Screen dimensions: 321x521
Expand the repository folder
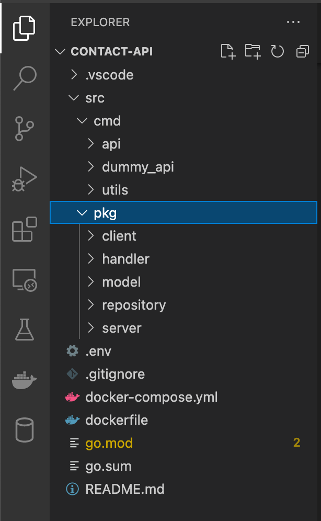click(x=134, y=305)
